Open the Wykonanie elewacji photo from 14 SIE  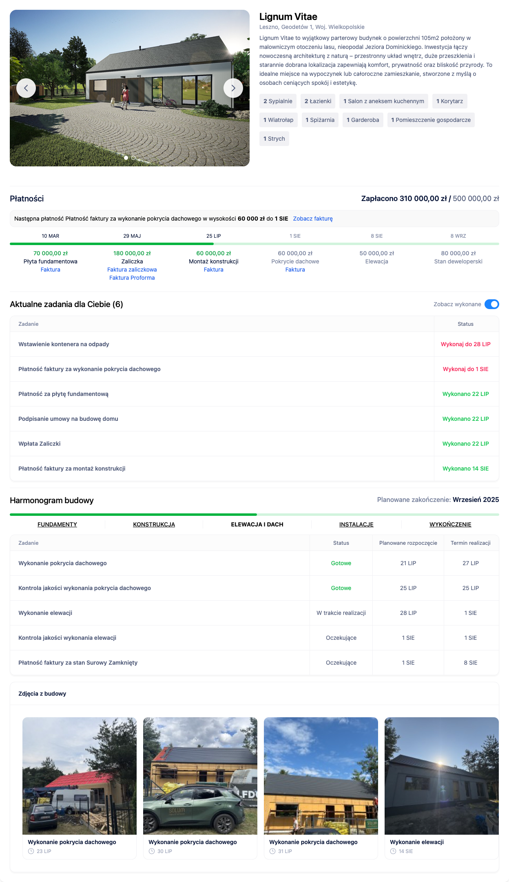pyautogui.click(x=441, y=776)
